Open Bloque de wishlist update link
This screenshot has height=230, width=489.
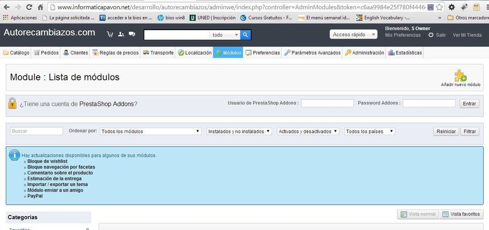tap(48, 161)
